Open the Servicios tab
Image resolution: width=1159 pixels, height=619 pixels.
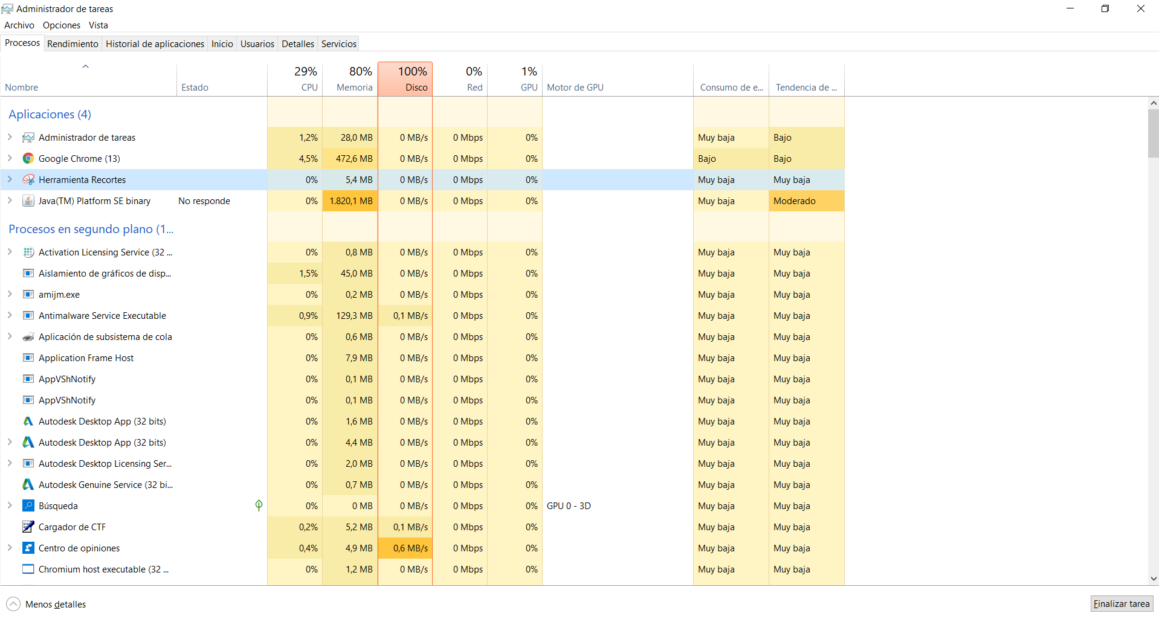pos(338,44)
